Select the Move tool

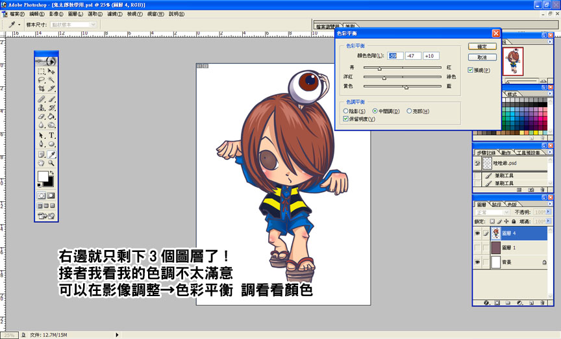(x=51, y=71)
